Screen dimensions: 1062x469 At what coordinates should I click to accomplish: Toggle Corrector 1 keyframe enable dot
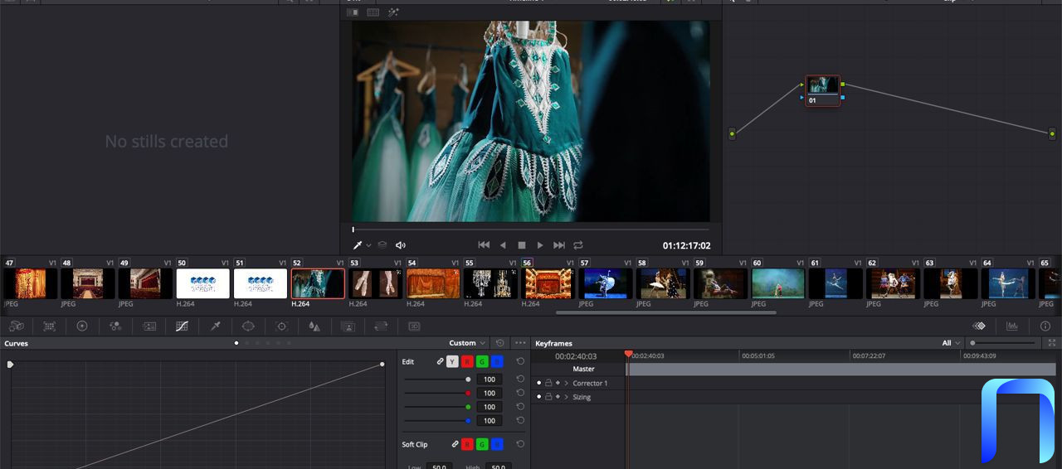(x=538, y=383)
